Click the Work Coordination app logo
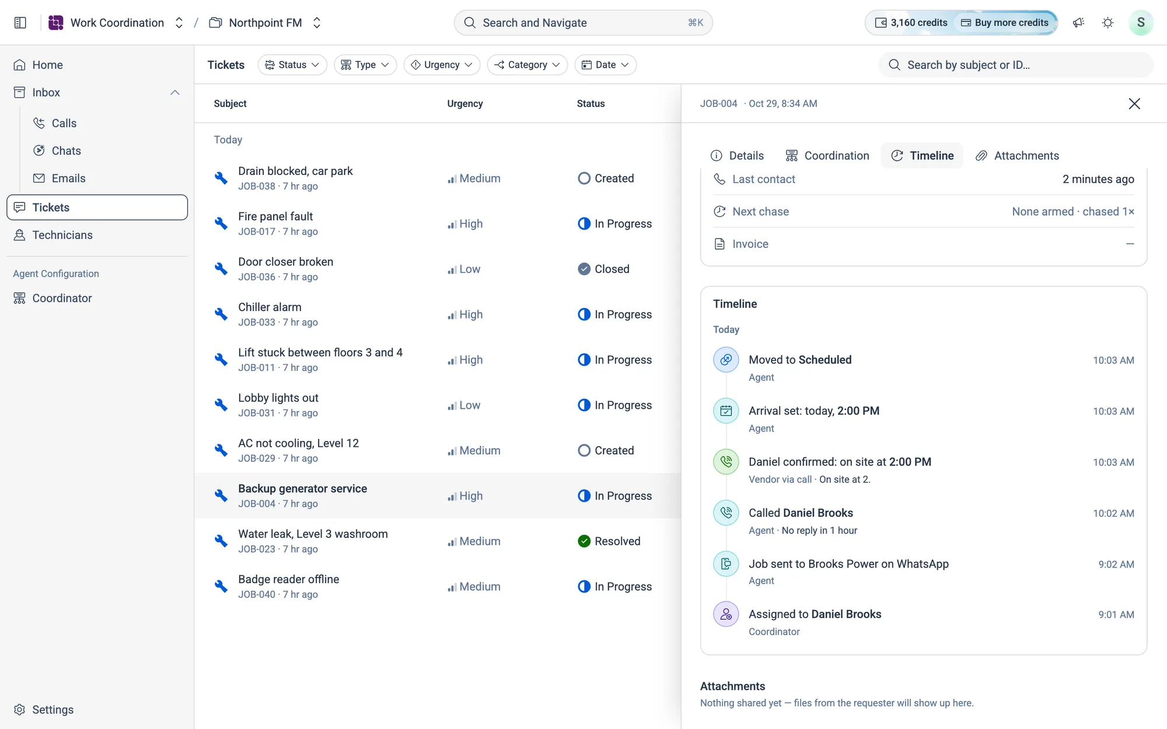 click(56, 23)
